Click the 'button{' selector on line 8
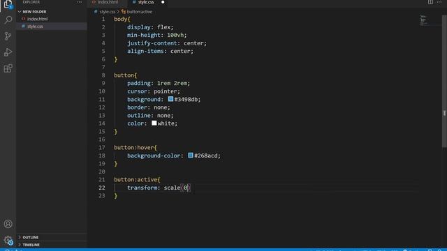Screen dimensions: 447x251 126,75
